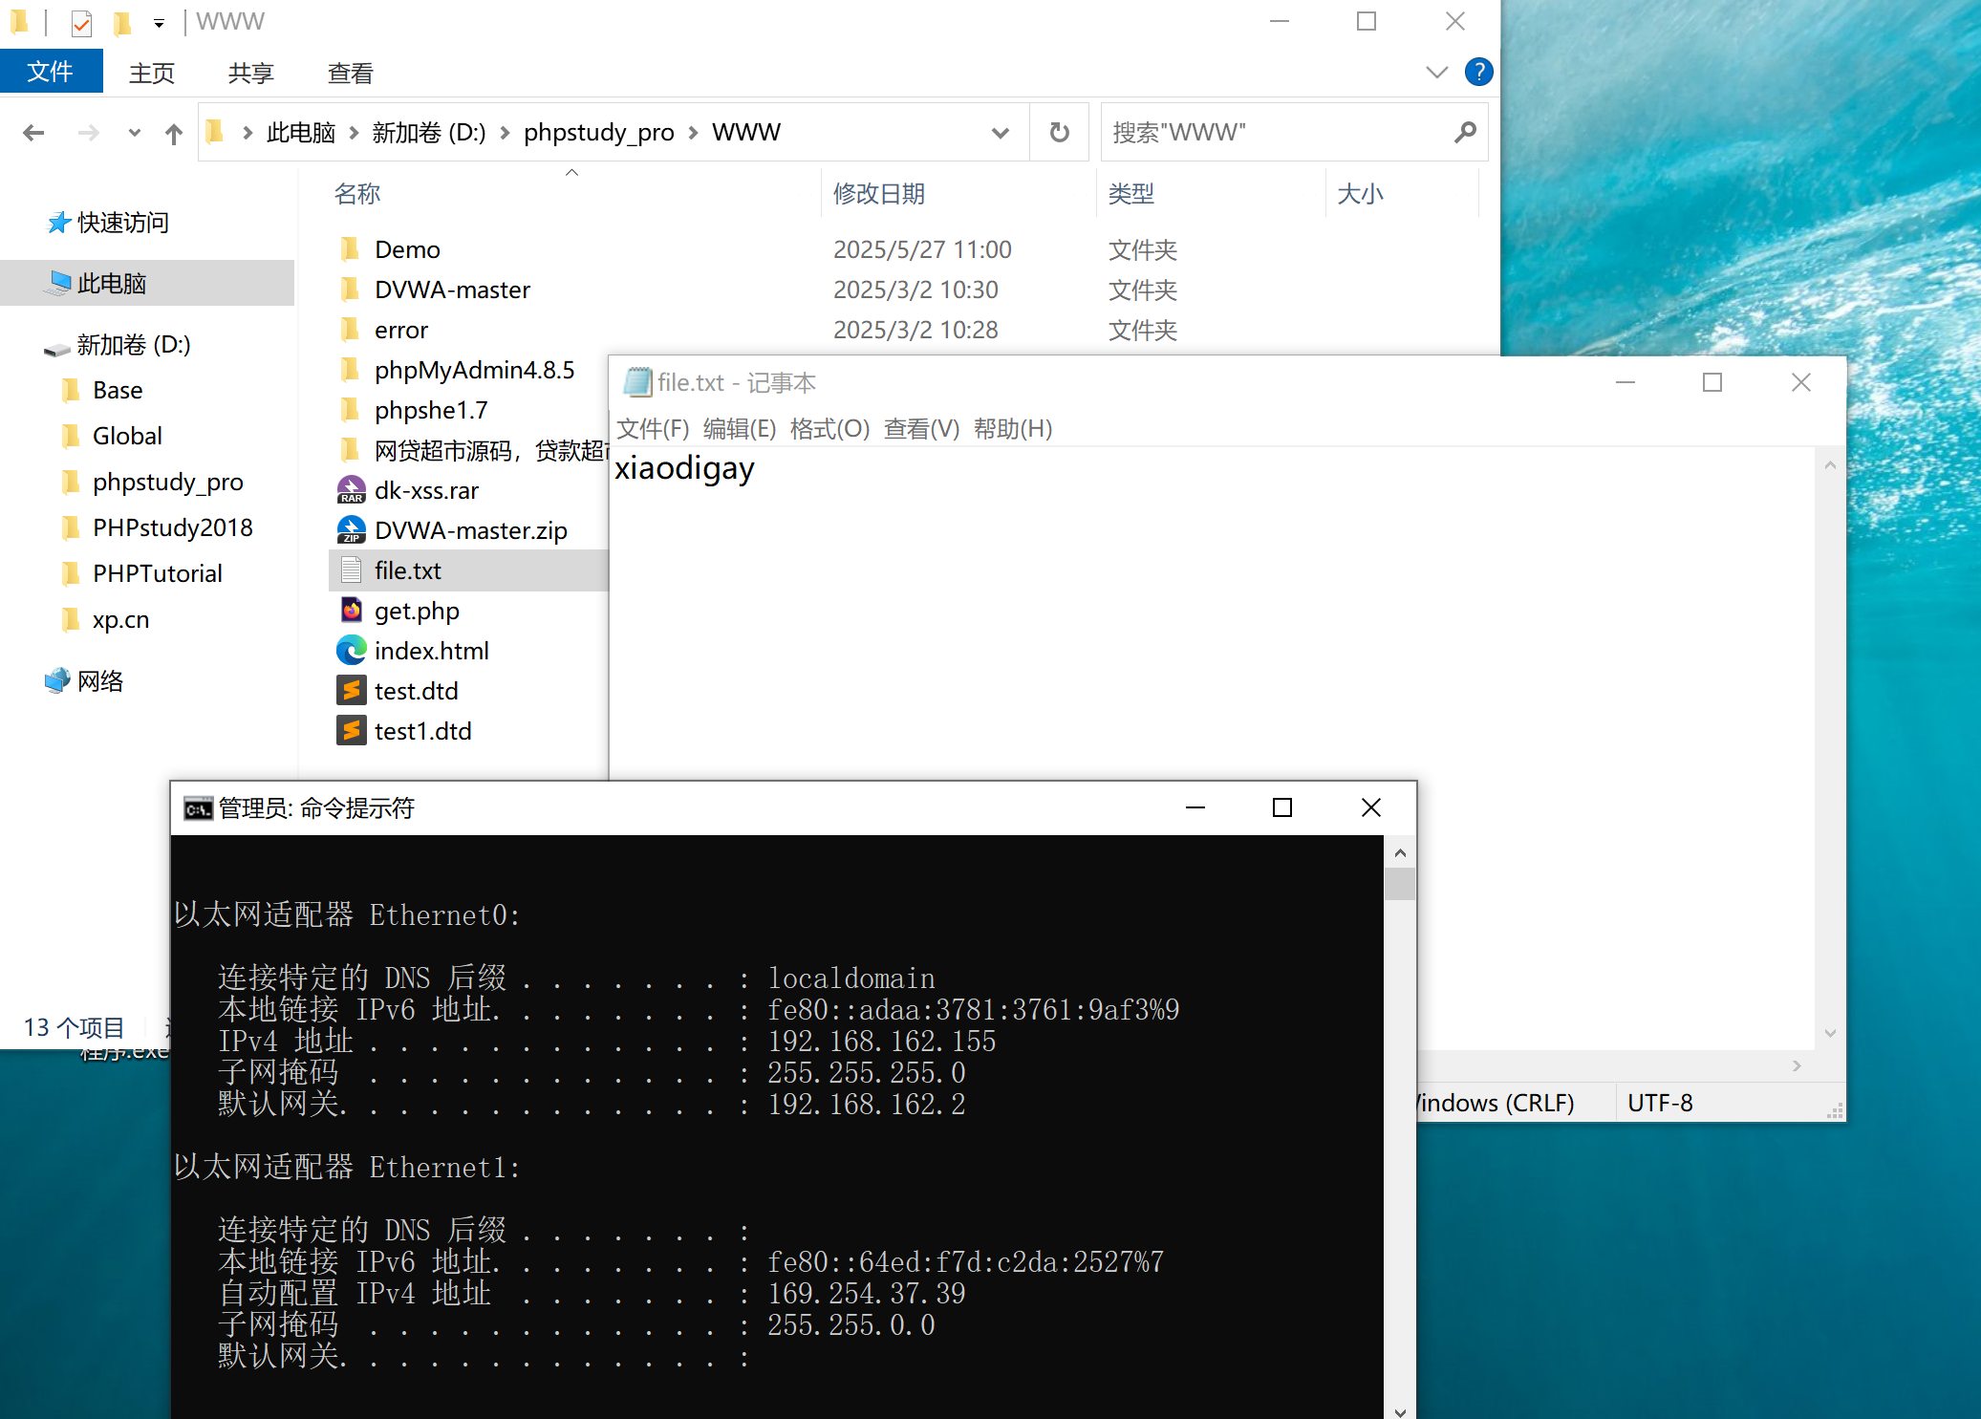Select the test.dtd Sublime file icon
Screen dimensions: 1981x1419
click(352, 691)
